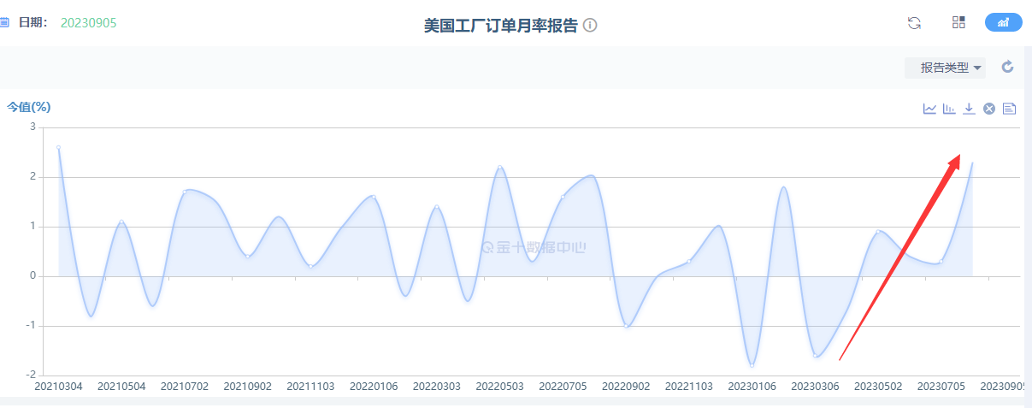Click the x-axis label 20230705
The width and height of the screenshot is (1032, 408).
click(x=941, y=387)
